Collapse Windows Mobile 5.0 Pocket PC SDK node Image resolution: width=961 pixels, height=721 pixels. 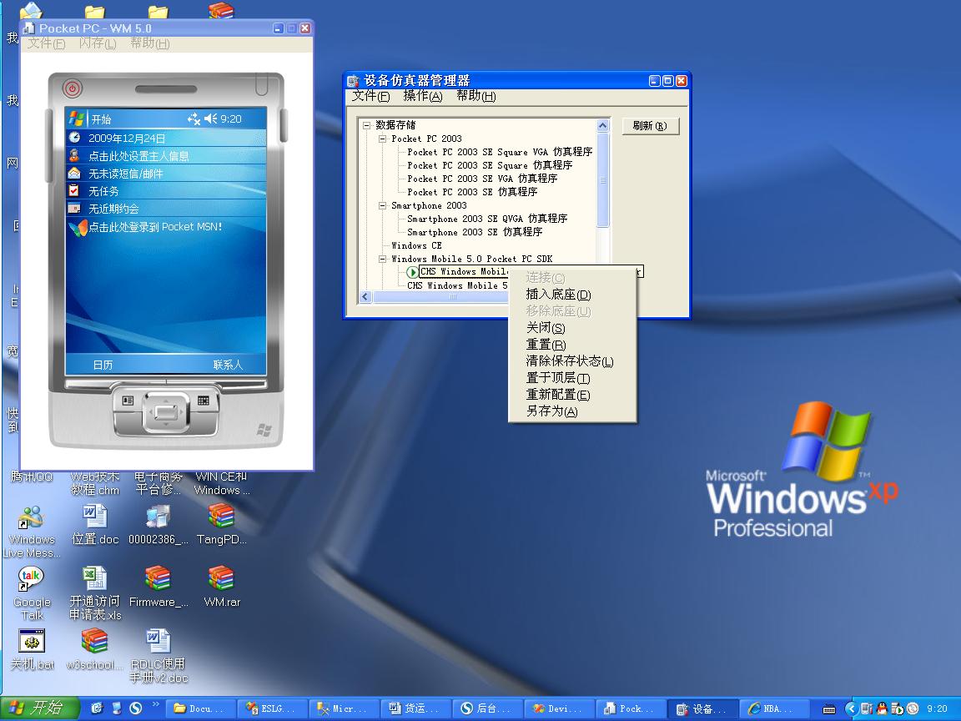coord(382,259)
